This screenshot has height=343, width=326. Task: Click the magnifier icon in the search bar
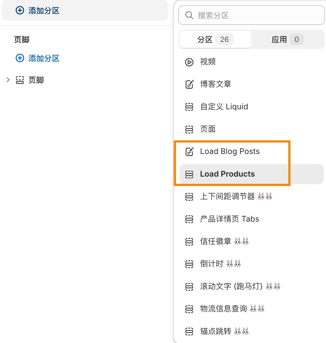tap(189, 15)
